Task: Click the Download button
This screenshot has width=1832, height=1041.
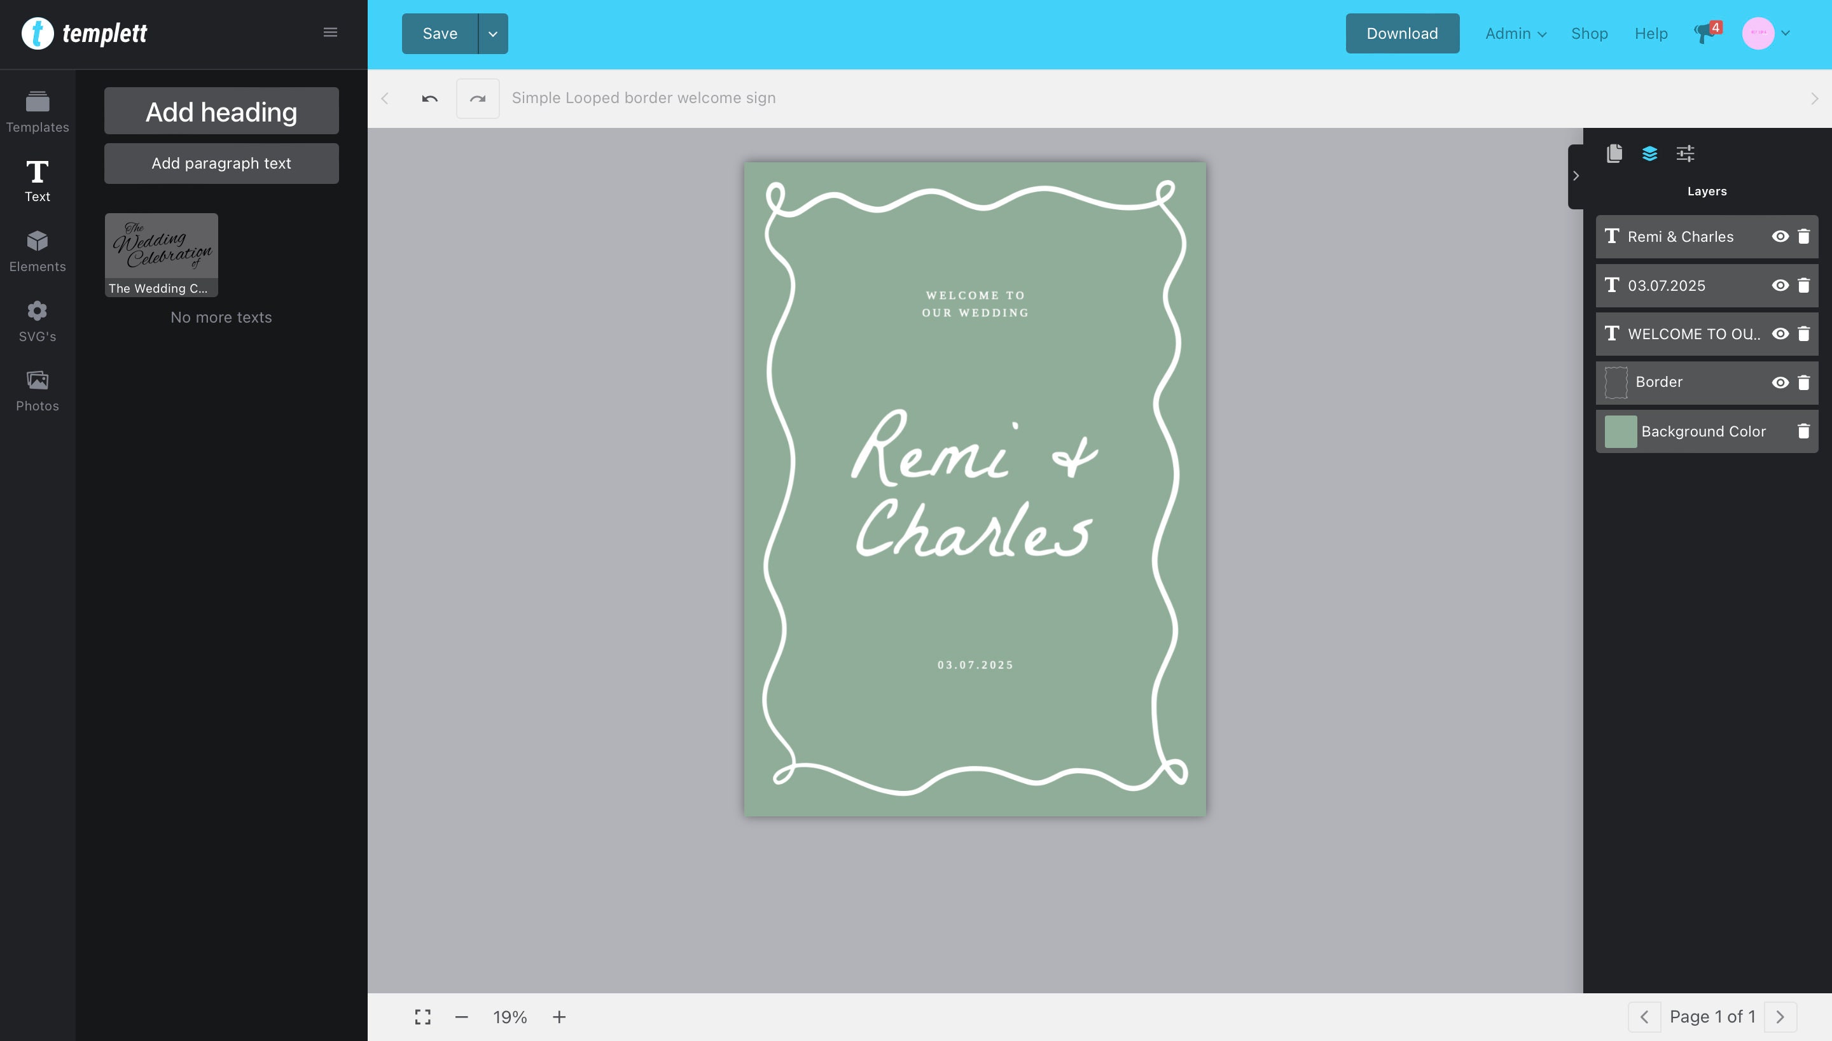Action: (x=1401, y=33)
